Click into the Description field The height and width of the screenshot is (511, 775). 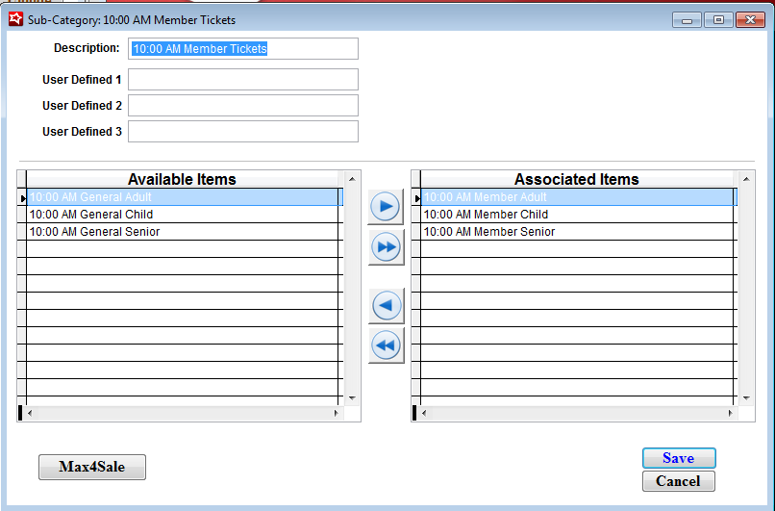point(243,48)
